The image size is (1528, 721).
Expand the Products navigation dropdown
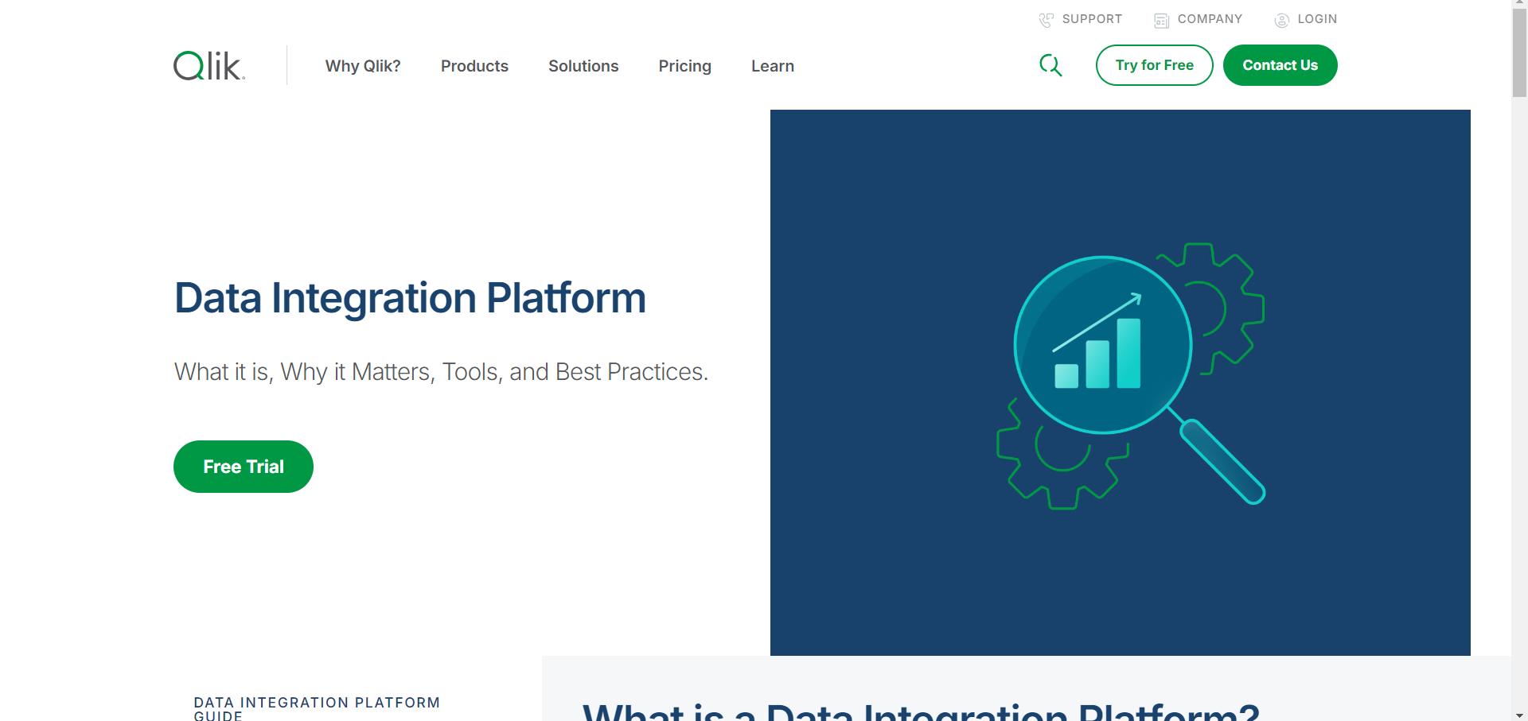(474, 66)
